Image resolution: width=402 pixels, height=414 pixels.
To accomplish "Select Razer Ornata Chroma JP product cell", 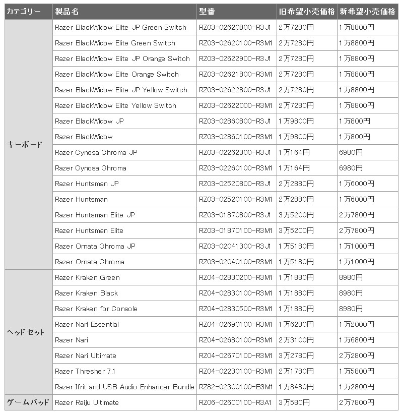I will click(124, 246).
